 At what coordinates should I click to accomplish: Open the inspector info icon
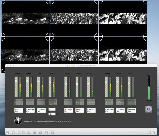35,133
